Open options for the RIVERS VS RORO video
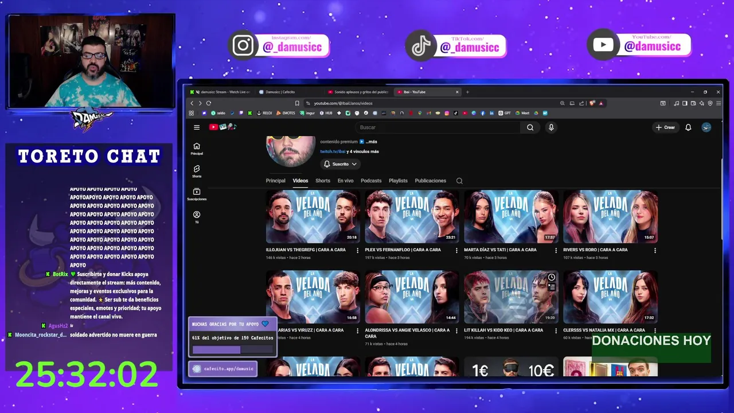This screenshot has height=413, width=734. [655, 250]
